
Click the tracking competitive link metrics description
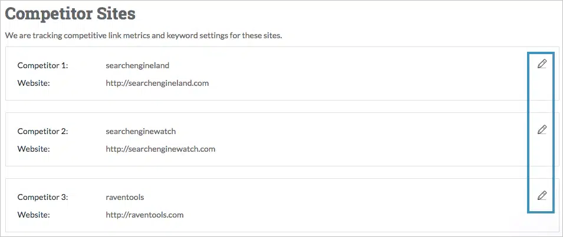point(144,36)
